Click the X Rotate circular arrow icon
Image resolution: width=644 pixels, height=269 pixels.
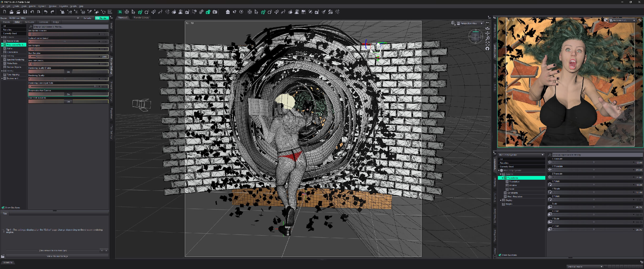tap(550, 184)
